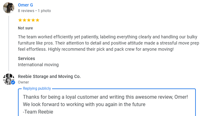This screenshot has height=116, width=202.
Task: Place cursor after '-Team Reebie' in reply
Action: click(x=53, y=112)
